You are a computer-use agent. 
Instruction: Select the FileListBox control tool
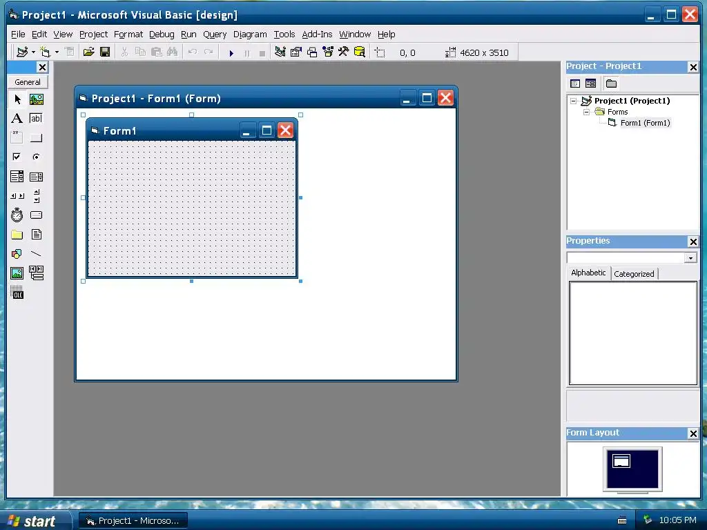pos(37,235)
